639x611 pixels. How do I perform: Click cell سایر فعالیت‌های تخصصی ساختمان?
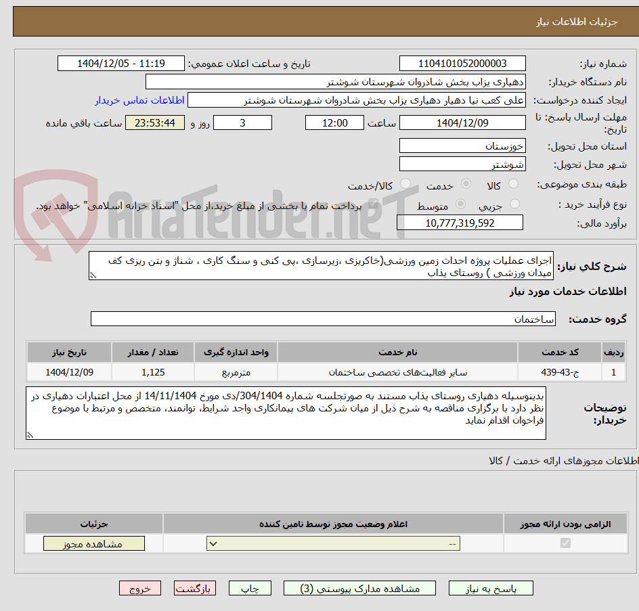(x=398, y=372)
